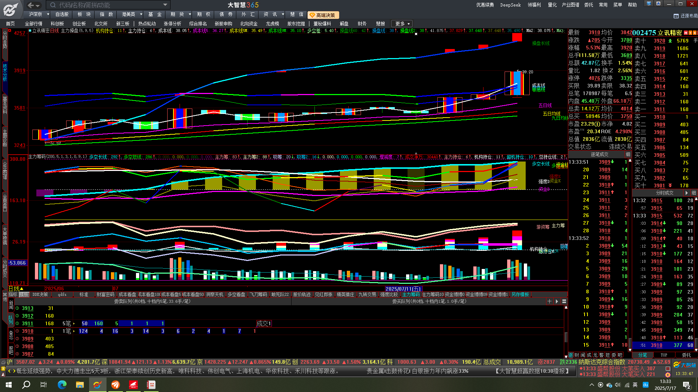The height and width of the screenshot is (392, 698).
Task: Go back with the arrow button
Action: [31, 5]
